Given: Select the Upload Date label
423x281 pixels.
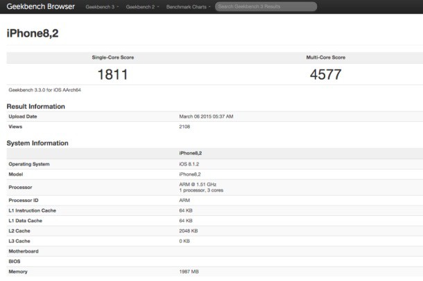Looking at the screenshot, I should coord(23,116).
